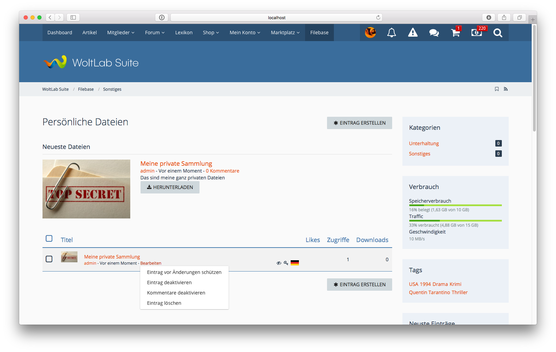This screenshot has height=352, width=556.
Task: Expand the Forum dropdown menu
Action: (x=155, y=33)
